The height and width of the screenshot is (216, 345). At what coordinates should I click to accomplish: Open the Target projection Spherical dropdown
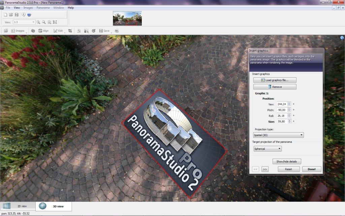coord(268,149)
